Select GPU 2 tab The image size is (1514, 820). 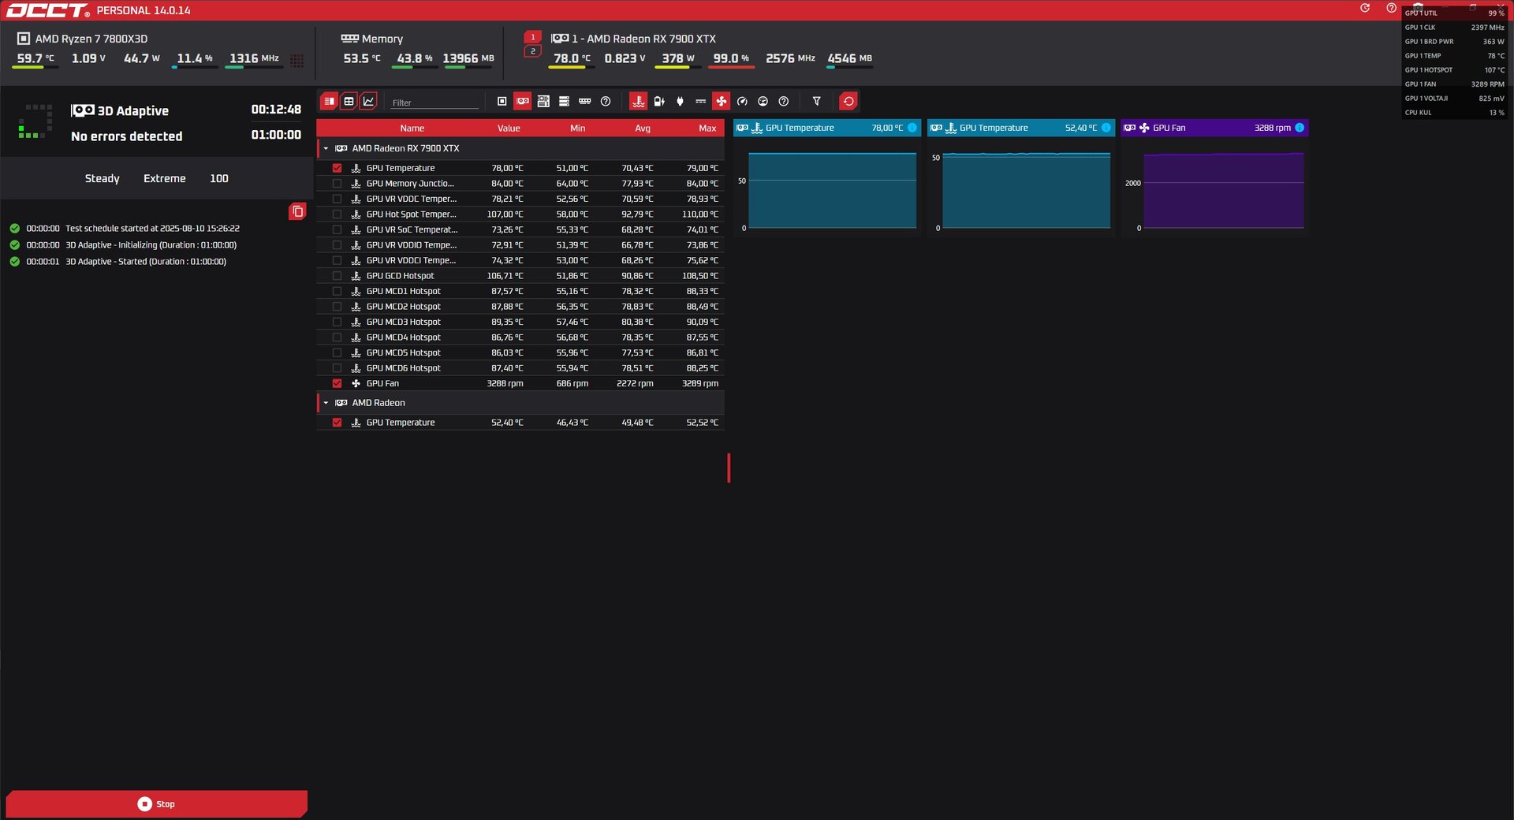pyautogui.click(x=532, y=51)
